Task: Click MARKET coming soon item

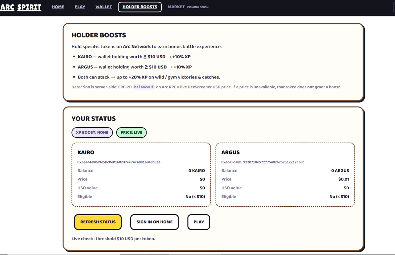Action: [188, 7]
